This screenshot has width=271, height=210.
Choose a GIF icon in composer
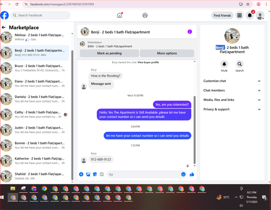pos(102,174)
